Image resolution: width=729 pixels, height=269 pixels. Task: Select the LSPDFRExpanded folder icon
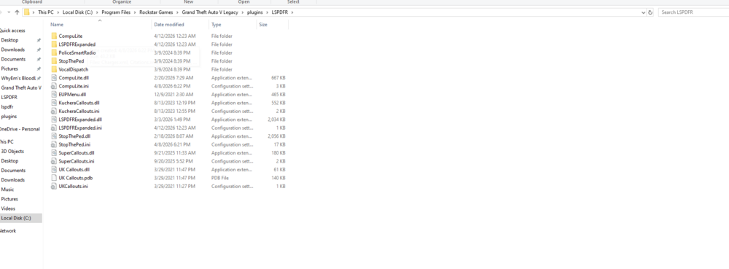[54, 44]
